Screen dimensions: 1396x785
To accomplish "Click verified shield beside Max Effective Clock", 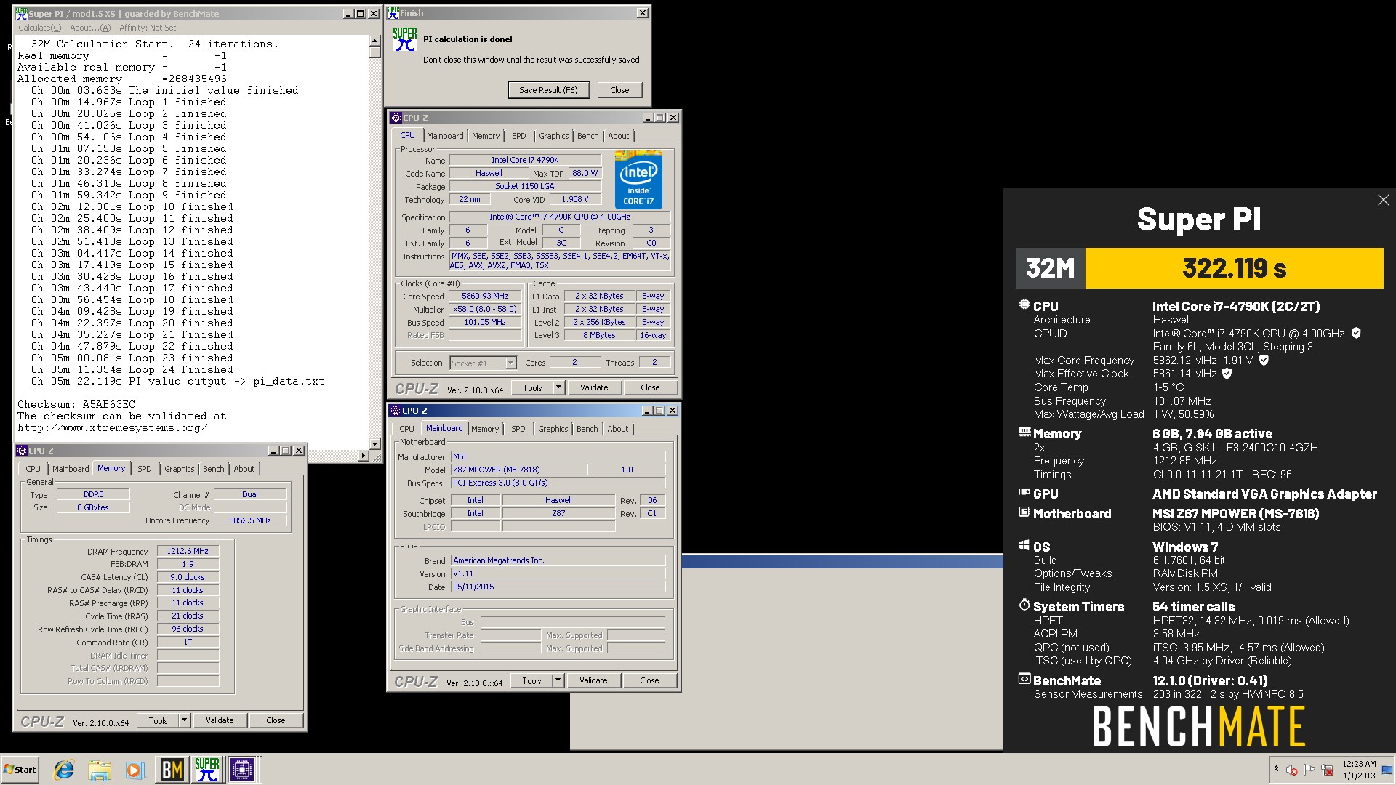I will [x=1227, y=374].
